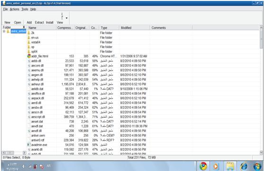The height and width of the screenshot is (171, 264).
Task: Click the Chrome icon of addr_file.html
Action: point(29,56)
